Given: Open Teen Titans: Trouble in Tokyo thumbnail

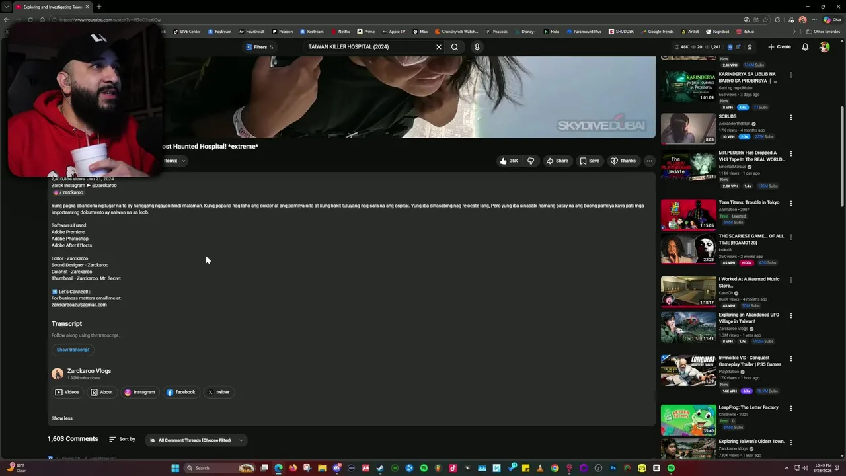Looking at the screenshot, I should coord(688,215).
